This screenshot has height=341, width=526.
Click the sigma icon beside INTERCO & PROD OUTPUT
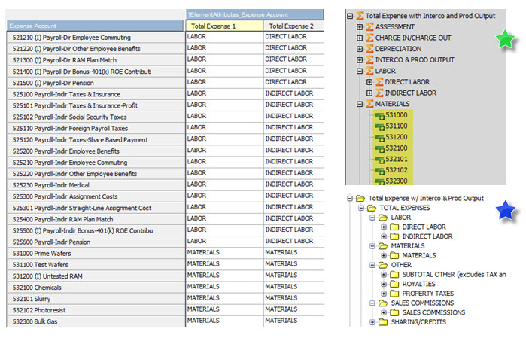click(369, 59)
